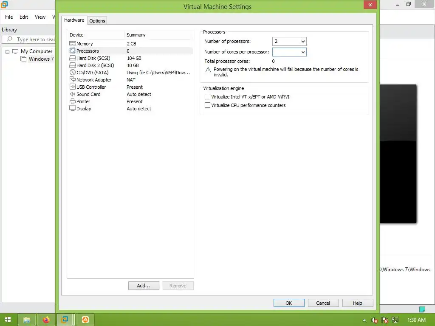
Task: Click the Hard Disk (SCSI) drive icon
Action: point(72,58)
